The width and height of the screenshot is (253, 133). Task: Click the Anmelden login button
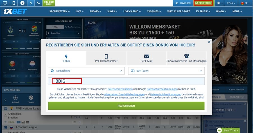click(x=183, y=3)
